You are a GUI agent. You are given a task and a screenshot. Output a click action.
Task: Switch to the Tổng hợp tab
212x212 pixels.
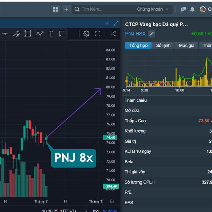point(139,46)
